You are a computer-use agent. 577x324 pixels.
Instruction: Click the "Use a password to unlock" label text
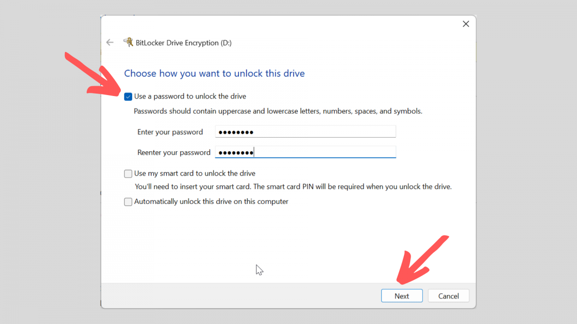point(190,96)
